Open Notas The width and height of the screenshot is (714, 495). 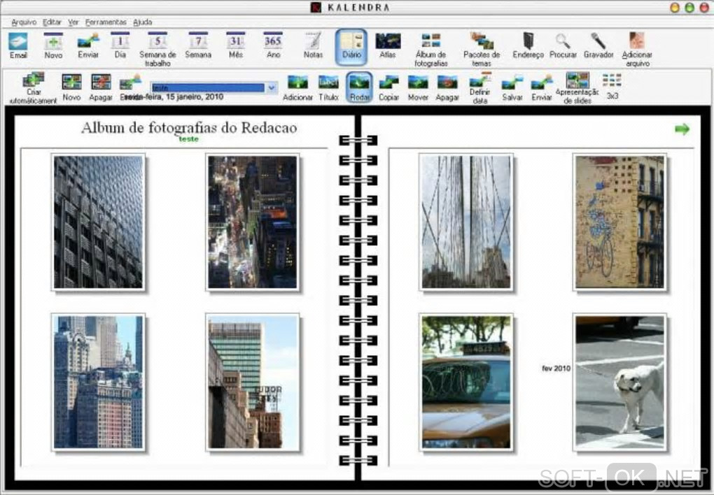coord(313,45)
